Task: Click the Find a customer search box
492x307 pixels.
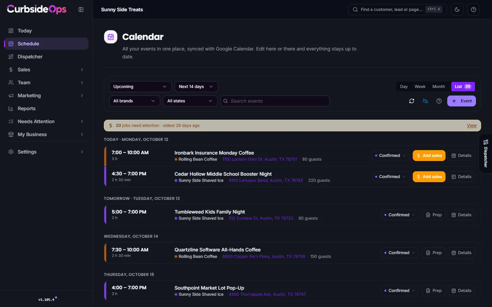Action: 397,10
